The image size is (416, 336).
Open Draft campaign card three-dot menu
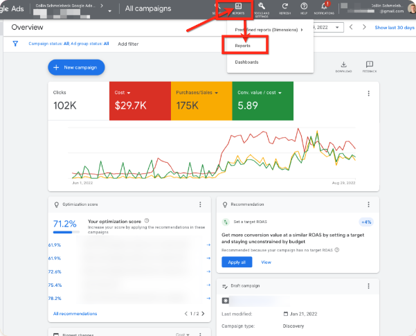coord(368,286)
